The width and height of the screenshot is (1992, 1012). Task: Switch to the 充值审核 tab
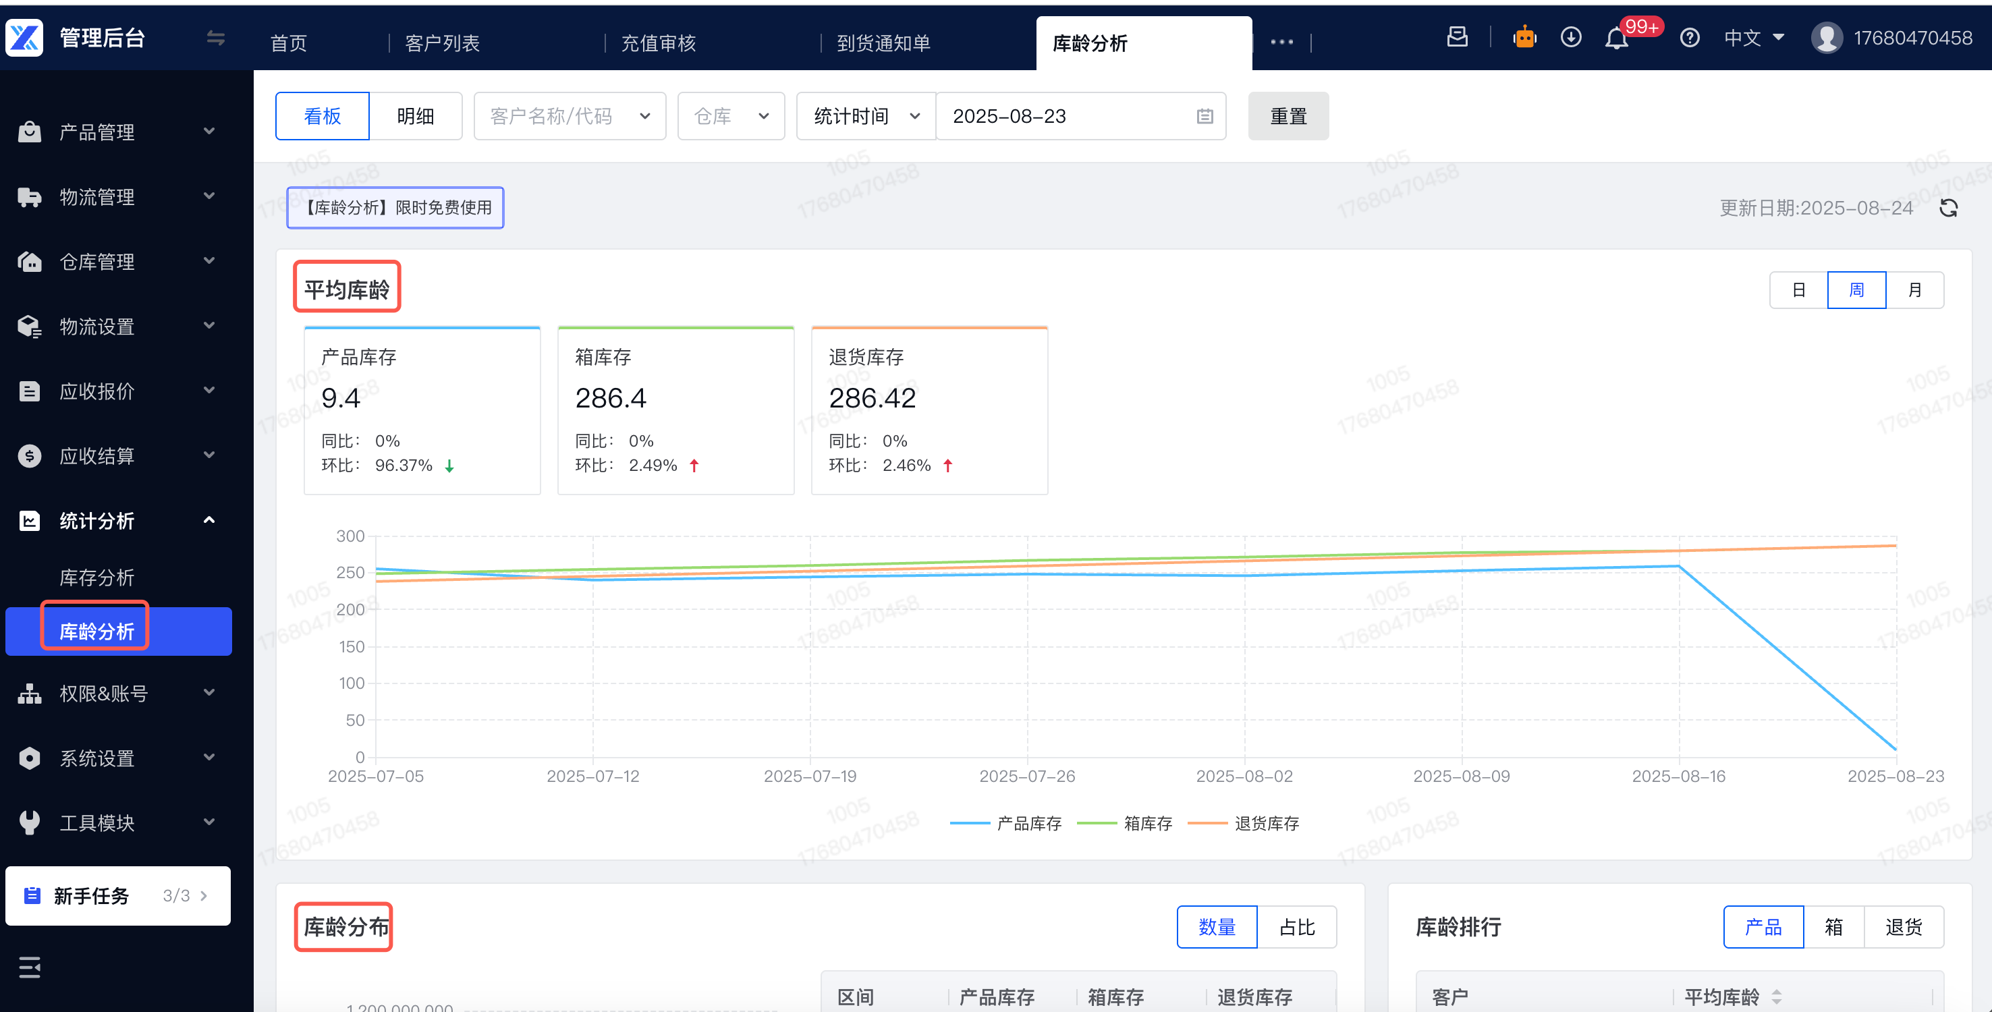click(x=659, y=43)
